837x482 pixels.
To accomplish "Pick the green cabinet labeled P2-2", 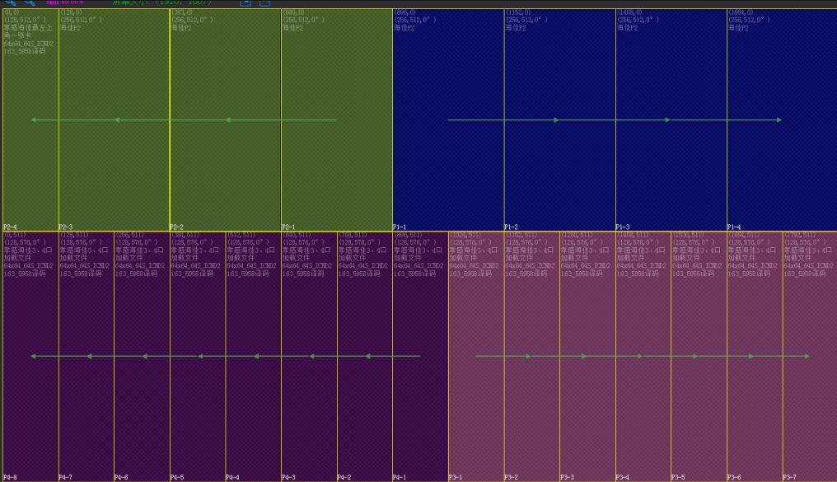I will coord(225,165).
